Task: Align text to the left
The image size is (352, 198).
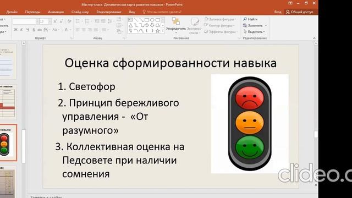Action: (x=78, y=30)
